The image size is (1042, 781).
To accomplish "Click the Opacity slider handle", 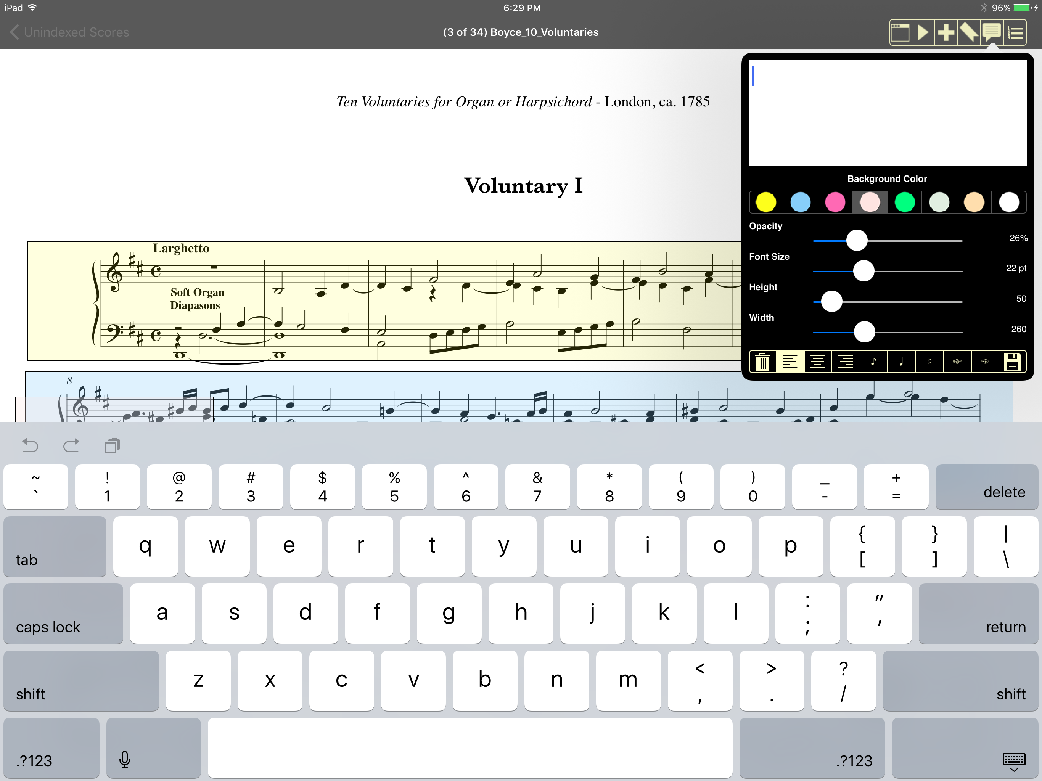I will (856, 240).
